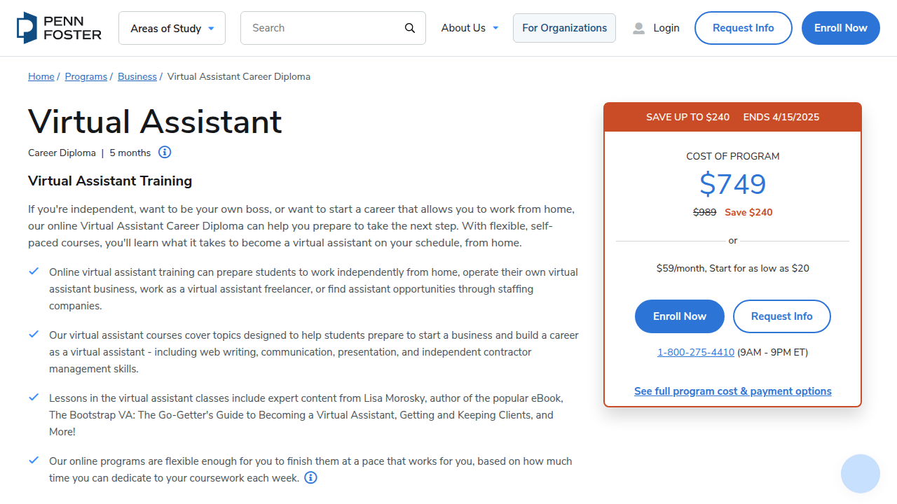Screen dimensions: 897x504
Task: Click the struck-through $989 price
Action: (704, 212)
